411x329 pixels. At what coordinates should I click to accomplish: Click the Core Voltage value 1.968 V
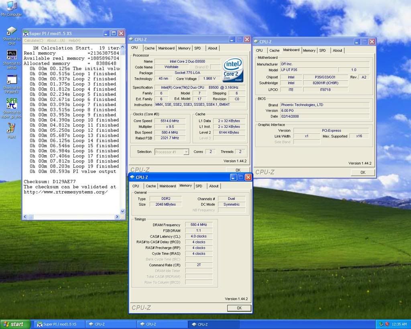coord(209,78)
